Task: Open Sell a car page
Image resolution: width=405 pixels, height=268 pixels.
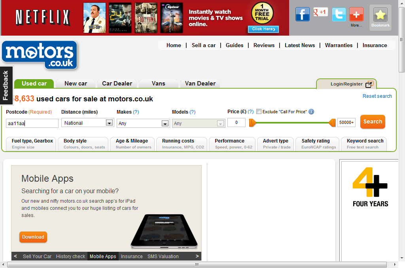Action: [204, 45]
